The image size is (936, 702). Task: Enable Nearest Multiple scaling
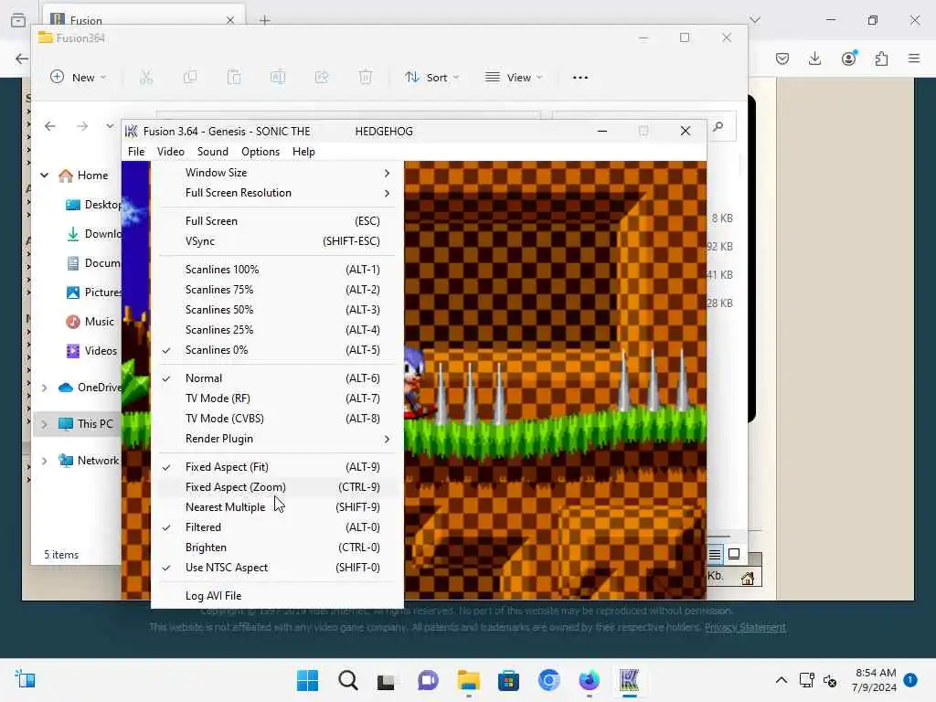click(x=278, y=506)
